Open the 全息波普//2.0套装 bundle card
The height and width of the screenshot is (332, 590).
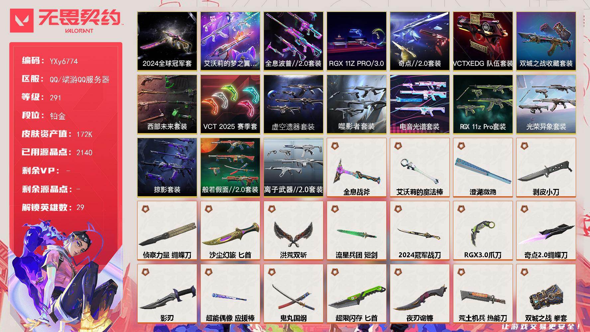pos(294,41)
